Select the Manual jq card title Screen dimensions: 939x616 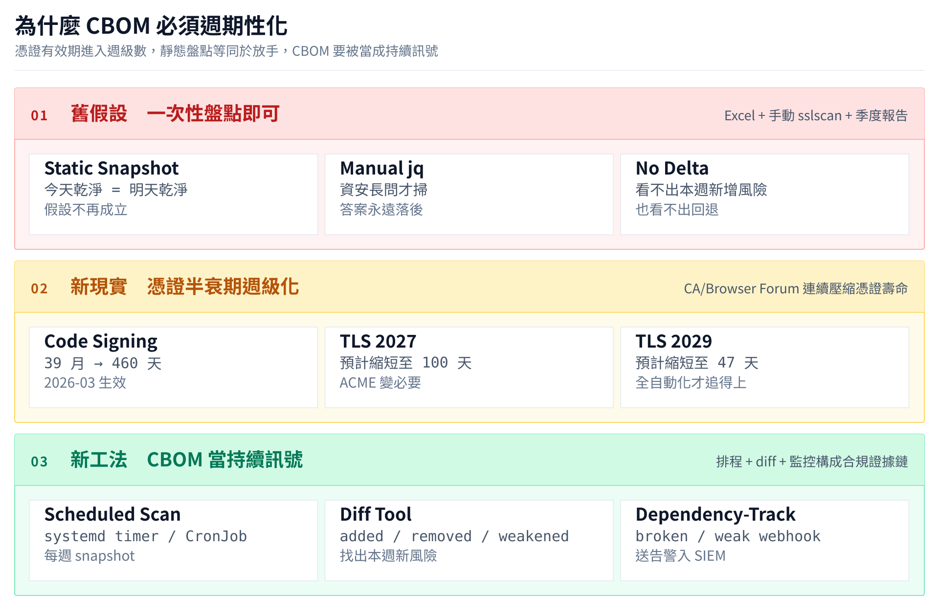pos(382,168)
